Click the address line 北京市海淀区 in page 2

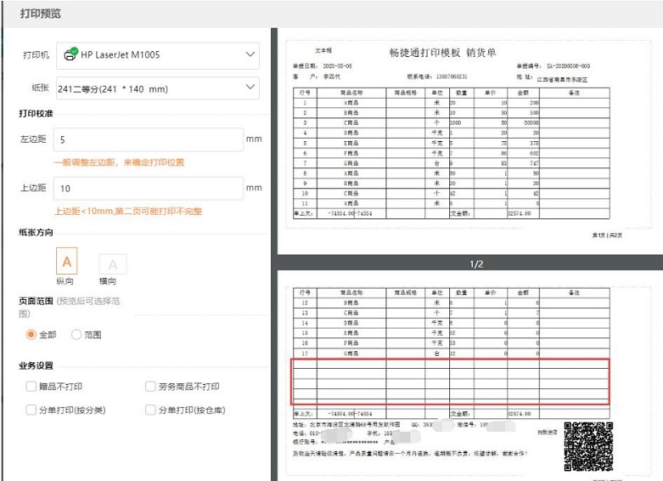pyautogui.click(x=346, y=424)
